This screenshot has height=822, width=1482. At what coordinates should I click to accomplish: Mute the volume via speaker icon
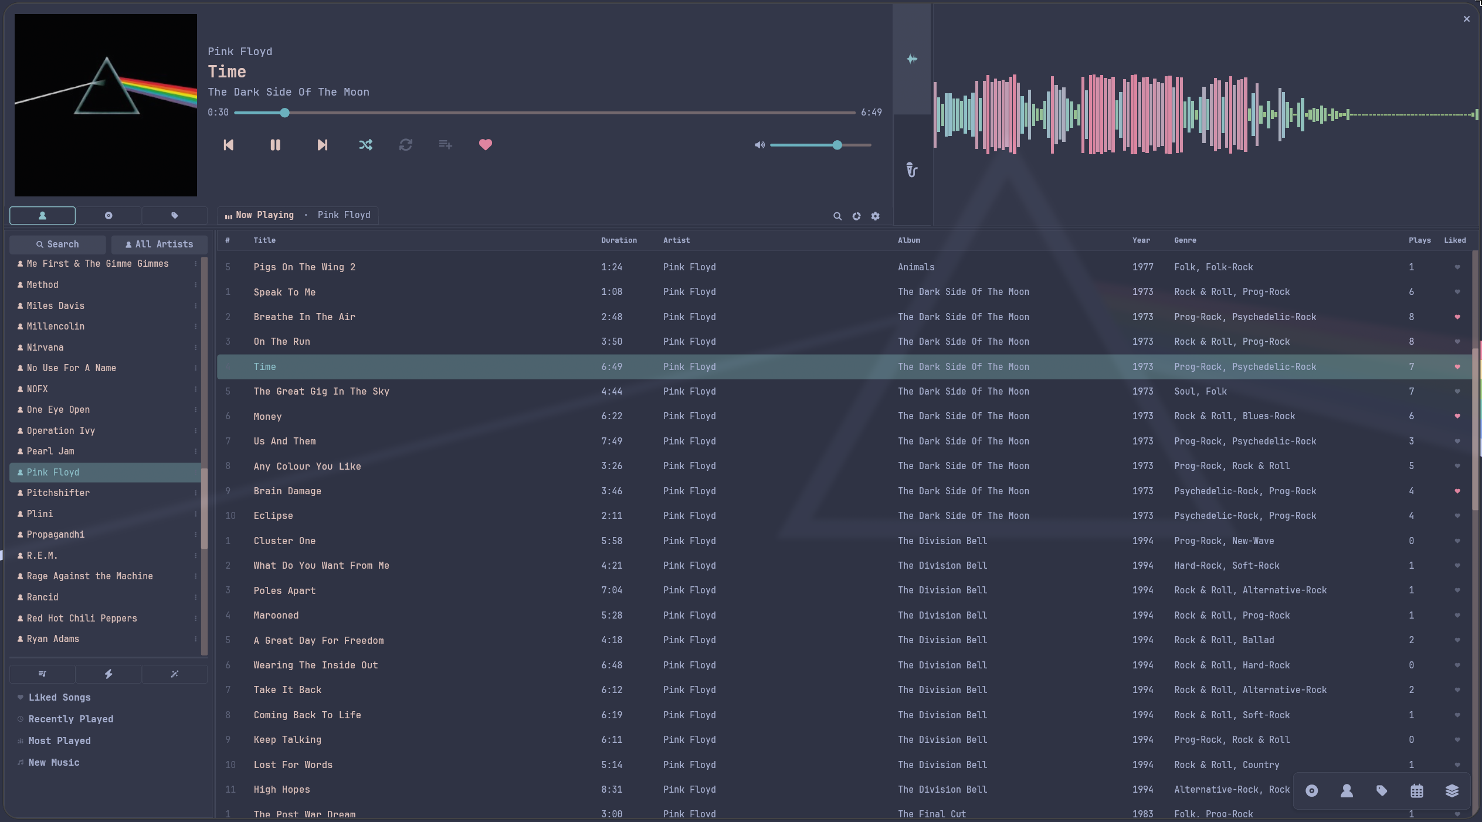(x=759, y=145)
